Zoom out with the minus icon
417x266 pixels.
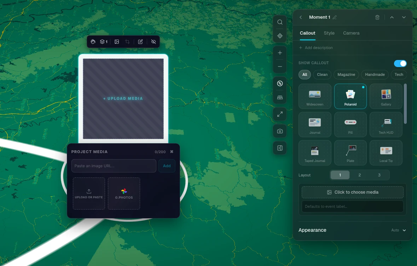coord(280,67)
